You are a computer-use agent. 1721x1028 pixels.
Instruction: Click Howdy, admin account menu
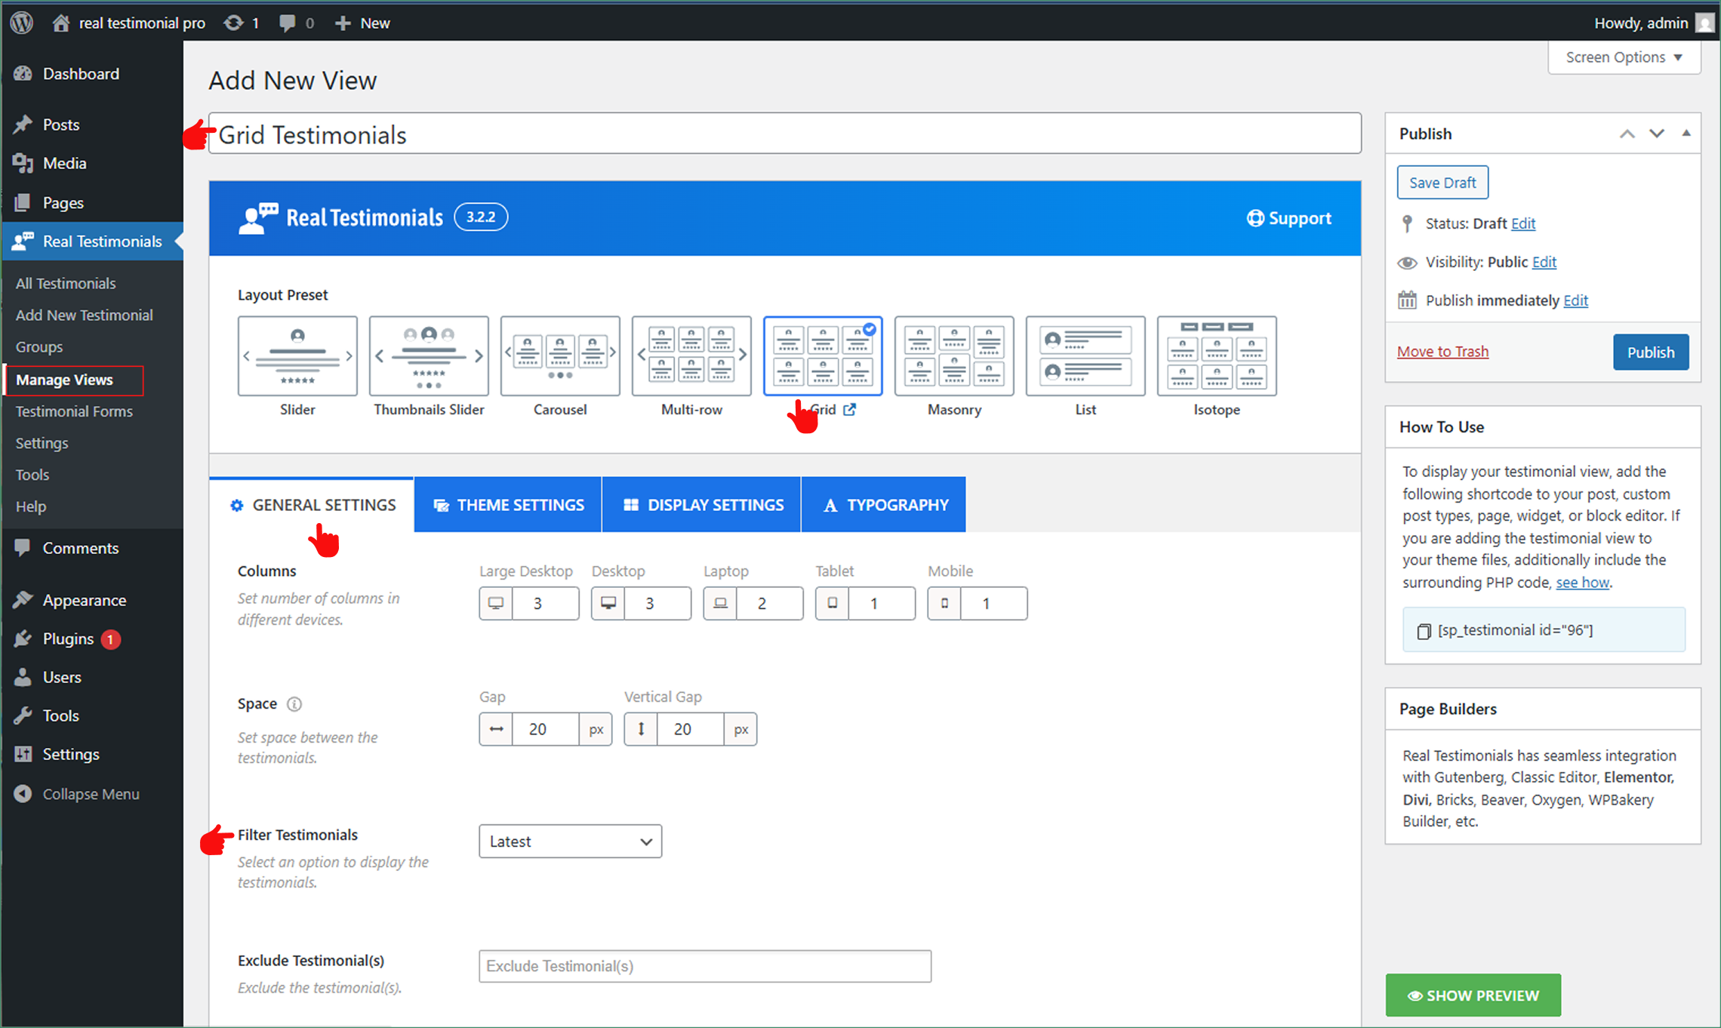point(1641,23)
